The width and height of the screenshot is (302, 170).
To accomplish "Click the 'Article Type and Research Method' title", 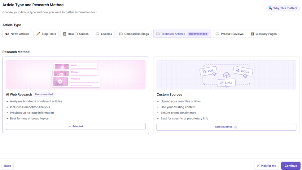I will coord(33,5).
